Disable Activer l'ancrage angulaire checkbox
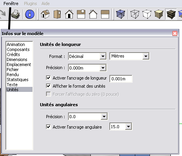This screenshot has width=182, height=156. 48,127
